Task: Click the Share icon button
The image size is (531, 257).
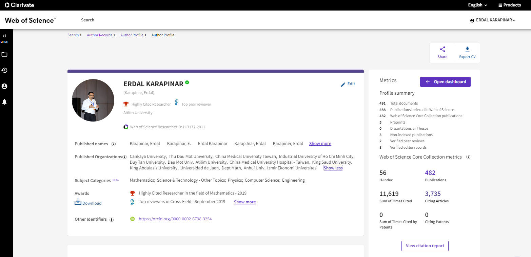Action: (x=442, y=50)
